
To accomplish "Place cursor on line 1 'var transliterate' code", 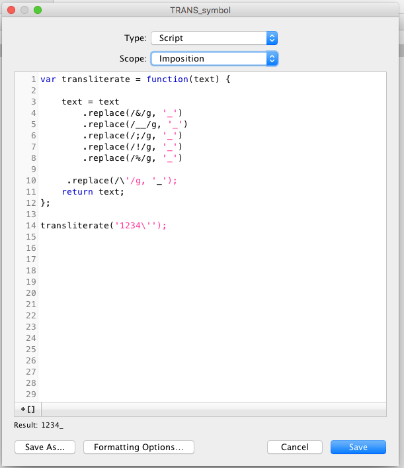I will coord(136,79).
